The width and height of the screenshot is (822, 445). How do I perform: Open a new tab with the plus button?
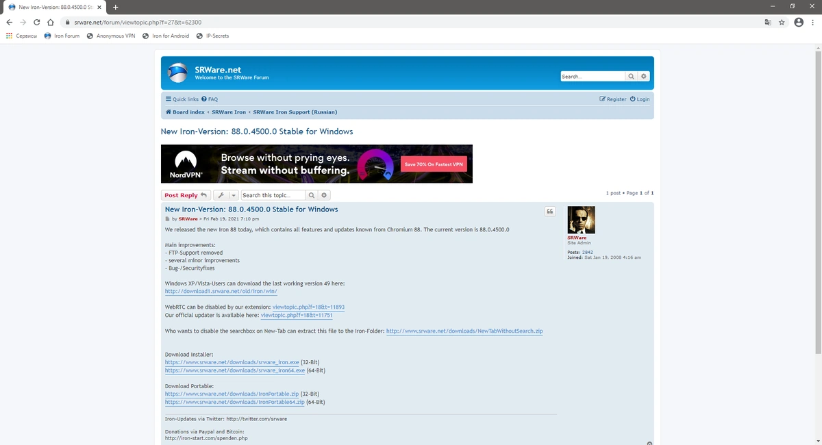pyautogui.click(x=115, y=6)
